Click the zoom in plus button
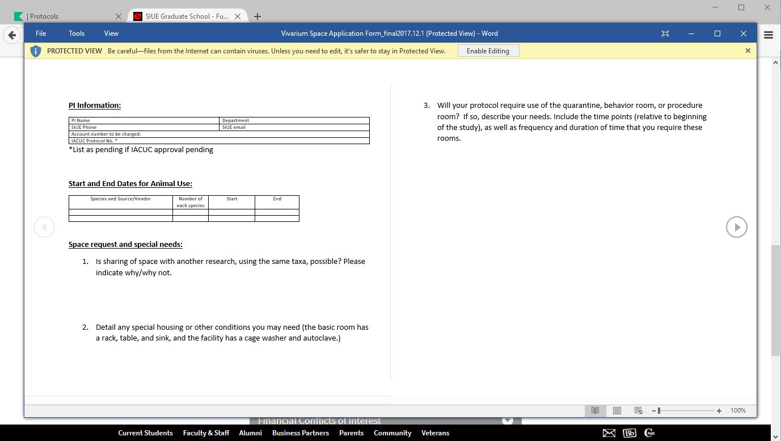781x441 pixels. pyautogui.click(x=719, y=410)
